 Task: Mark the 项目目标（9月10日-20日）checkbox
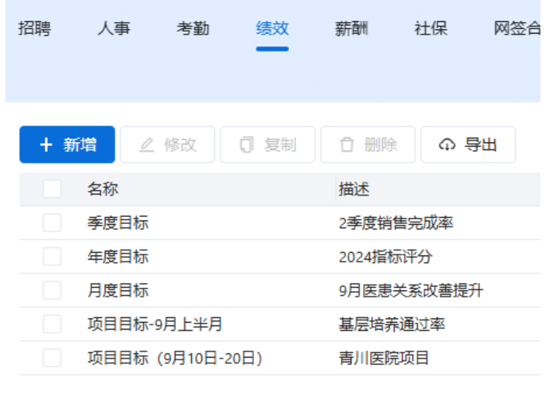click(x=52, y=358)
